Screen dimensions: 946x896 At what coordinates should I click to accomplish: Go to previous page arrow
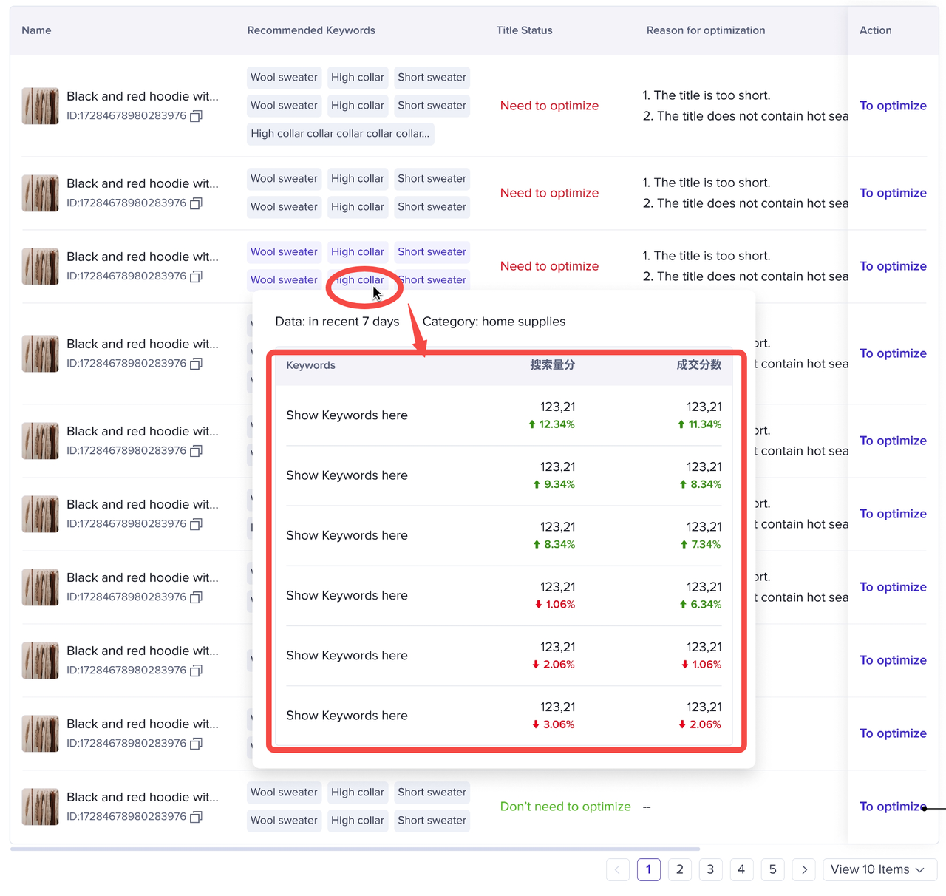[618, 869]
